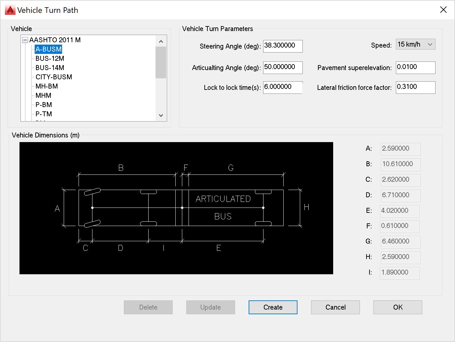Click the vehicle list scrollbar thumb
This screenshot has width=455, height=342.
coord(161,62)
